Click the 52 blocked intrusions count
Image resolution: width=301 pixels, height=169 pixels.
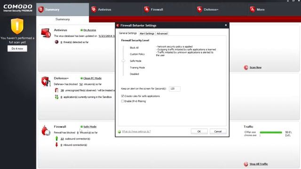tap(81, 84)
